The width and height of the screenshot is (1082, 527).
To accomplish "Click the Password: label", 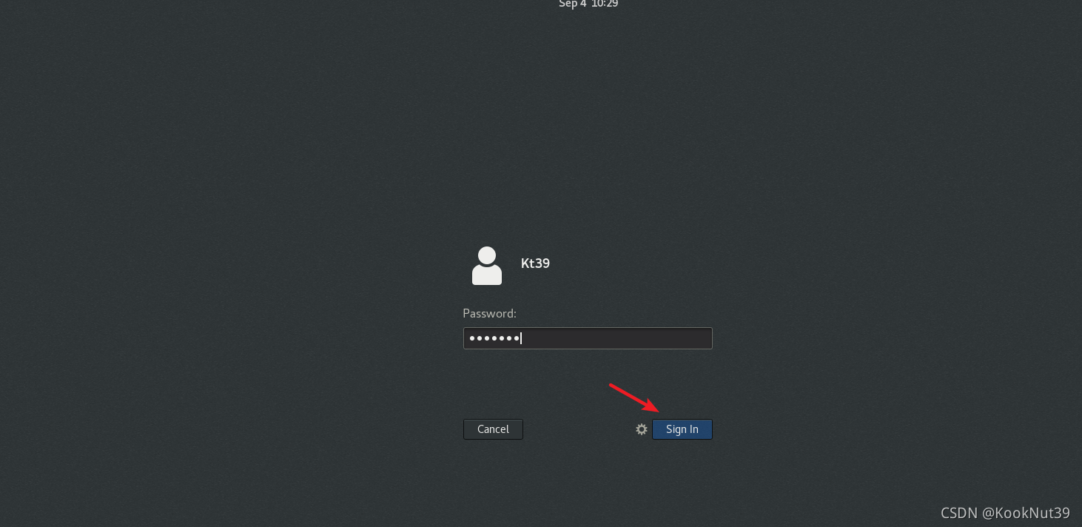I will [489, 314].
